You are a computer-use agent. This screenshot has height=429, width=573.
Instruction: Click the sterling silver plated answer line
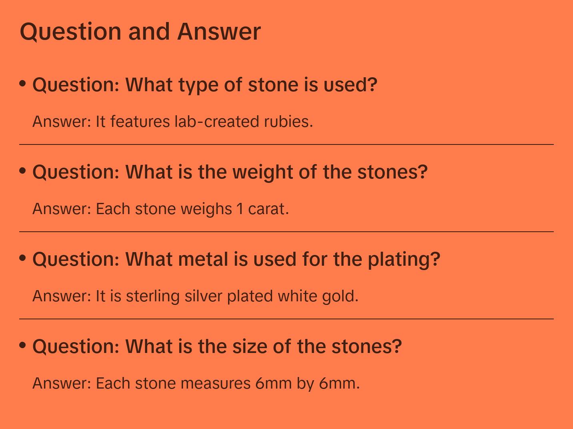[x=195, y=296]
